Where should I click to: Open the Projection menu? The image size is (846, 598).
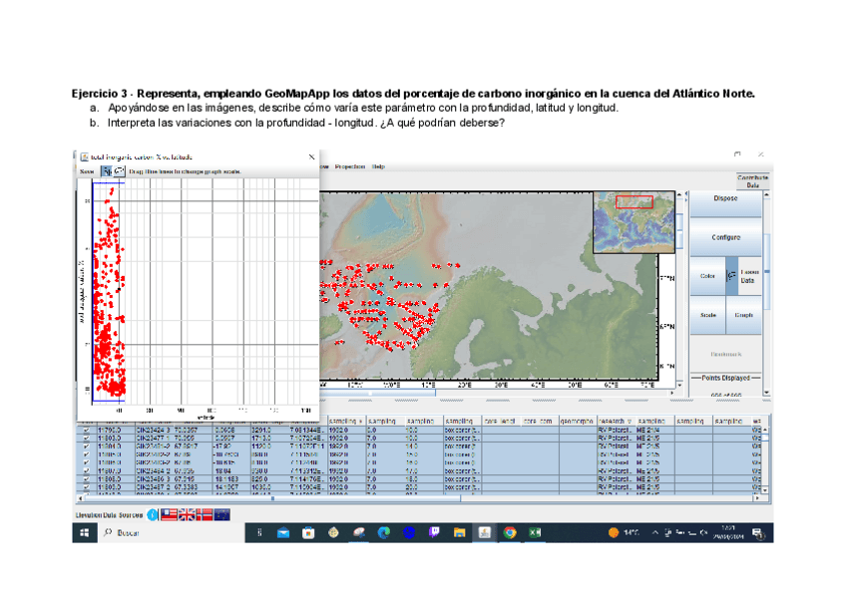349,166
